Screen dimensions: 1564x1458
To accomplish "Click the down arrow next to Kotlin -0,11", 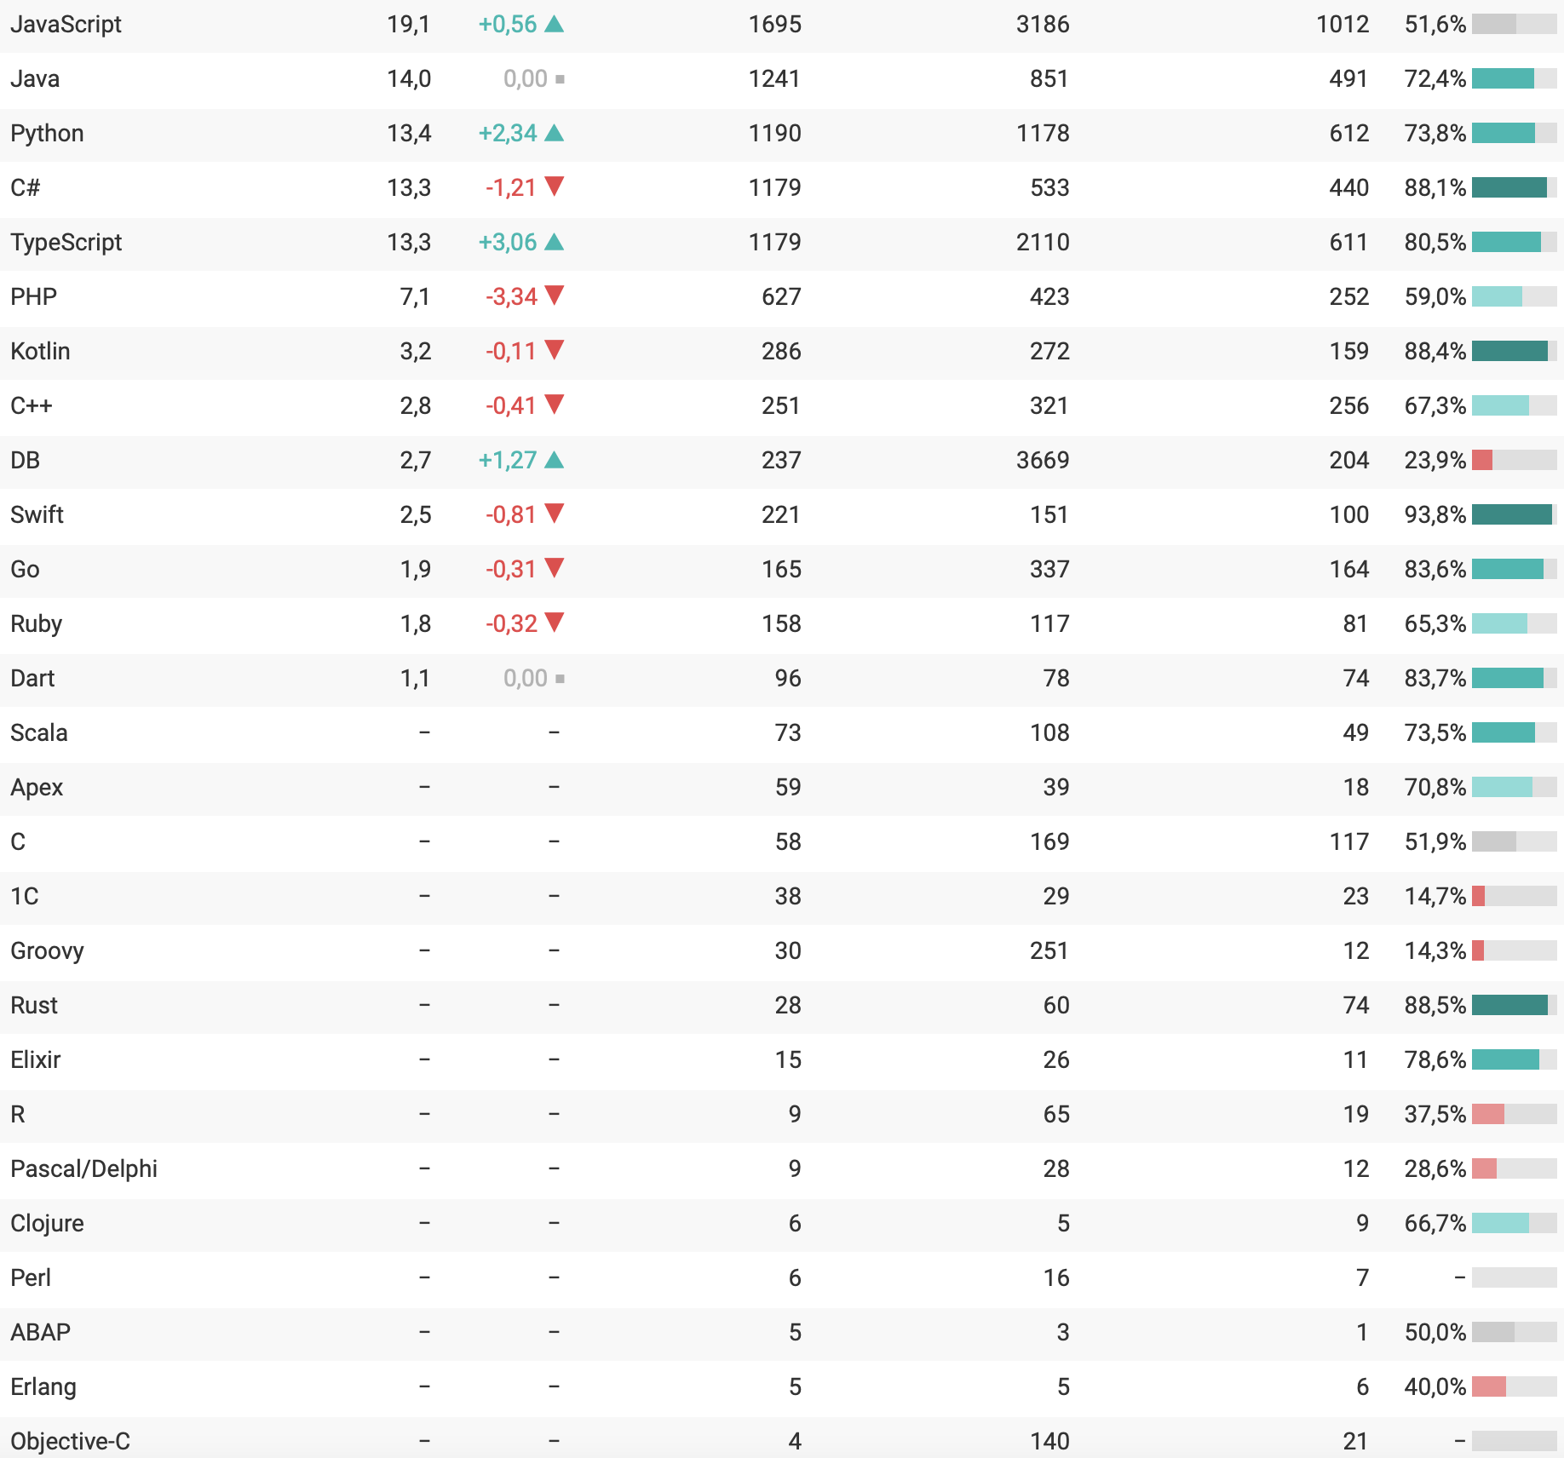I will pos(554,350).
